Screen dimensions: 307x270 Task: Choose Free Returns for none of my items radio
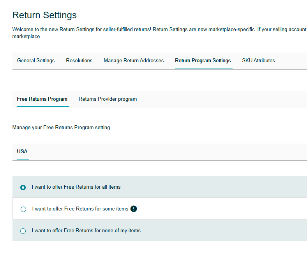23,231
